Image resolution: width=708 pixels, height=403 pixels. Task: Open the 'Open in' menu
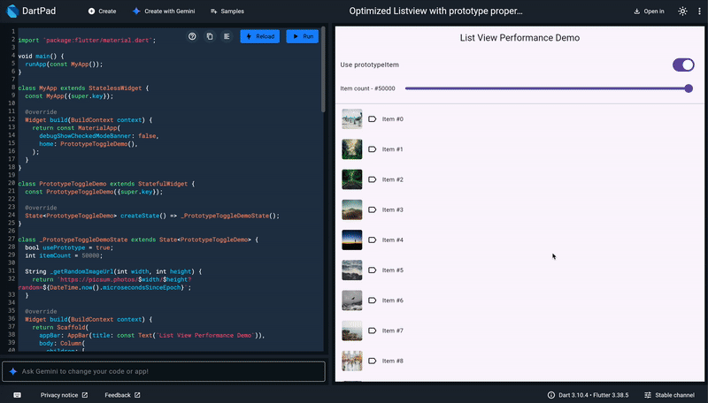[x=650, y=11]
